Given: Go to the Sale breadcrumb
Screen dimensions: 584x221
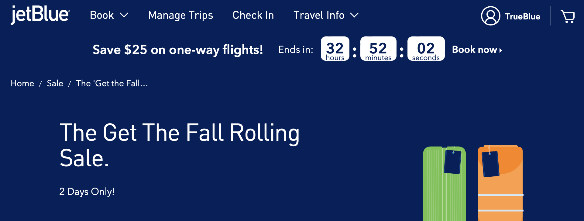Looking at the screenshot, I should coord(55,83).
